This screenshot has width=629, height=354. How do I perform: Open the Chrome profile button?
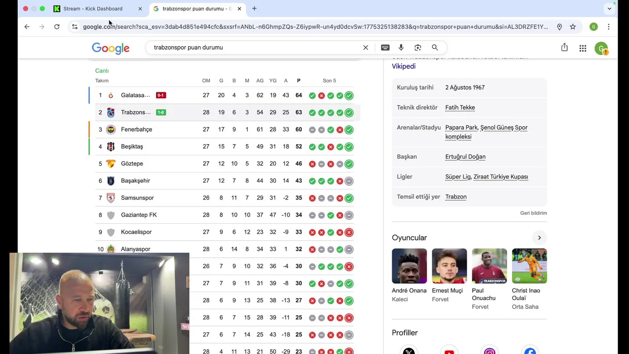pos(594,27)
